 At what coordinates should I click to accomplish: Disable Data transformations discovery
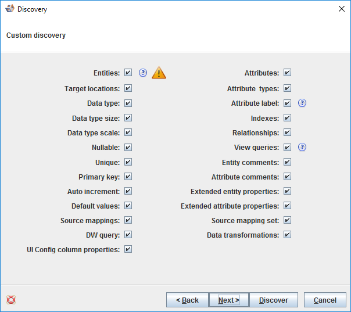288,235
